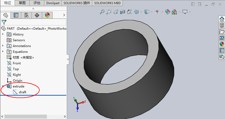225x119 pixels.
Task: Open SOLIDWORKS Forum task pane icon
Action: [222, 56]
